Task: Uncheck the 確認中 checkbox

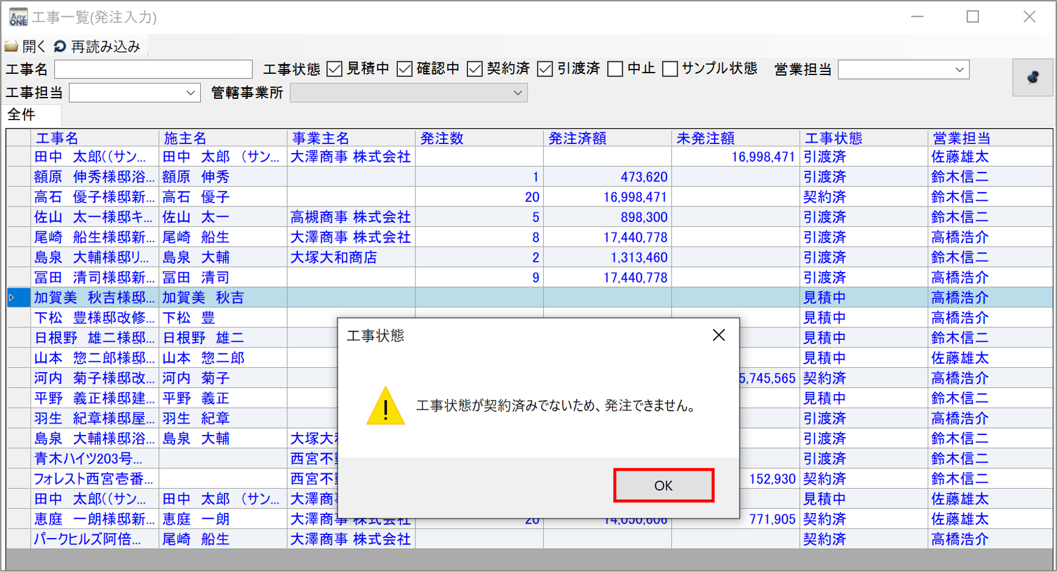Action: [405, 69]
